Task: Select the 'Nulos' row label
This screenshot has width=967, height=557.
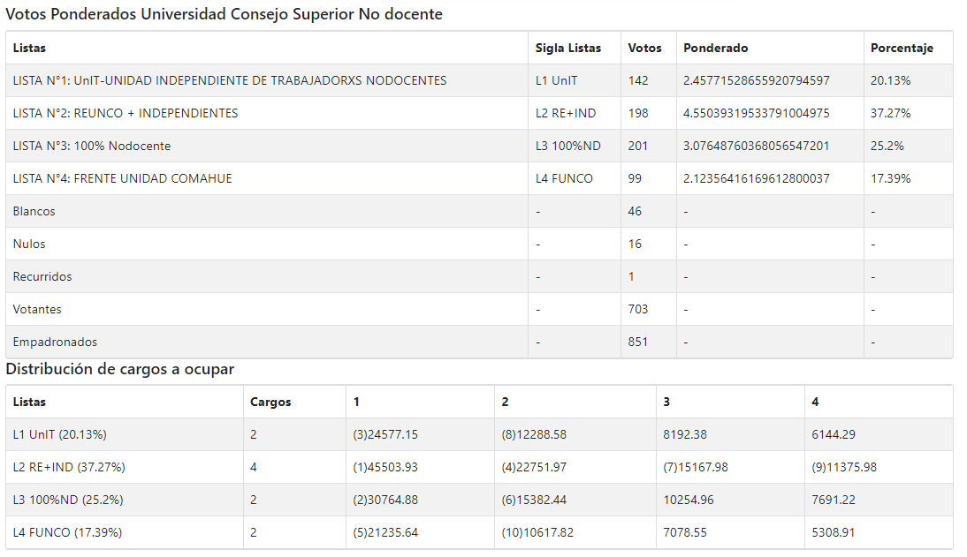Action: point(29,244)
